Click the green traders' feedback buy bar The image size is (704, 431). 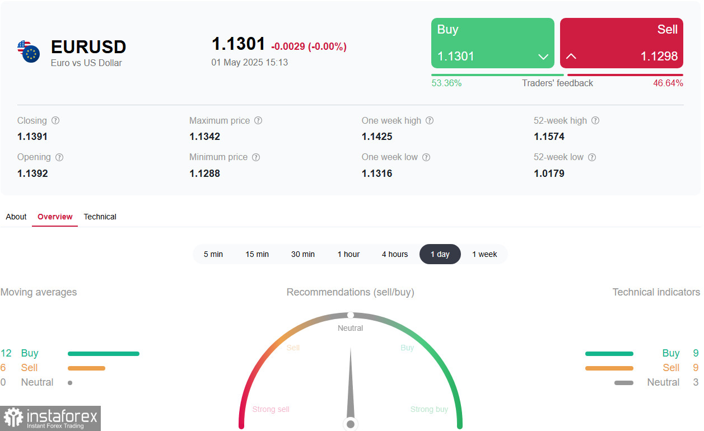(x=497, y=75)
